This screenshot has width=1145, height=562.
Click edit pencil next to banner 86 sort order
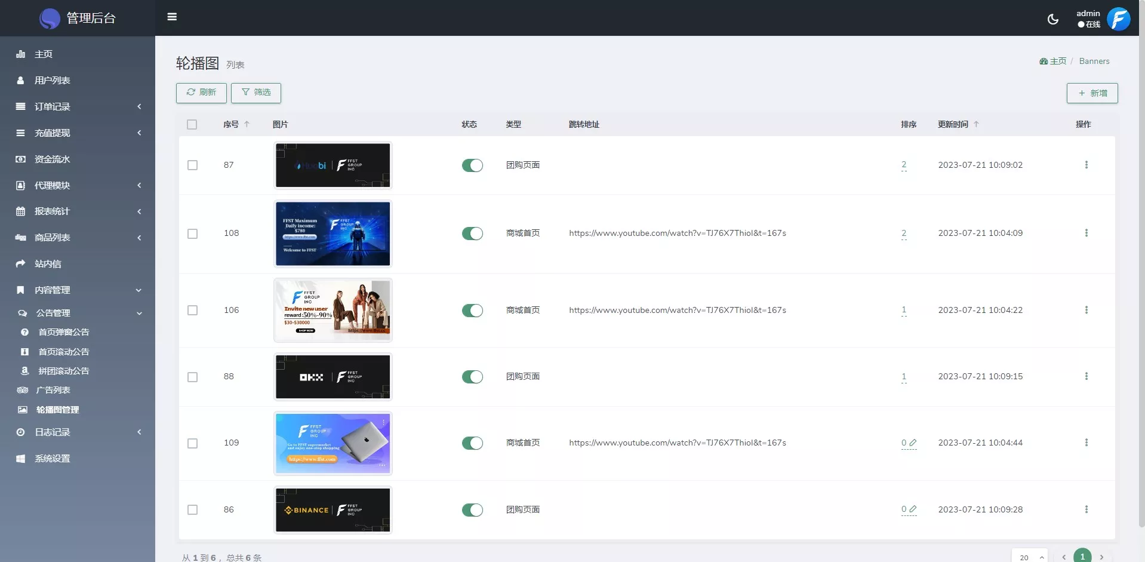click(913, 509)
